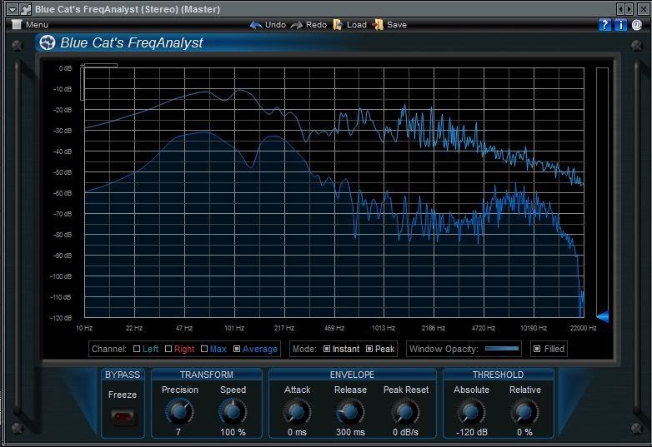Open help via question mark icon
The height and width of the screenshot is (447, 652).
tap(604, 25)
